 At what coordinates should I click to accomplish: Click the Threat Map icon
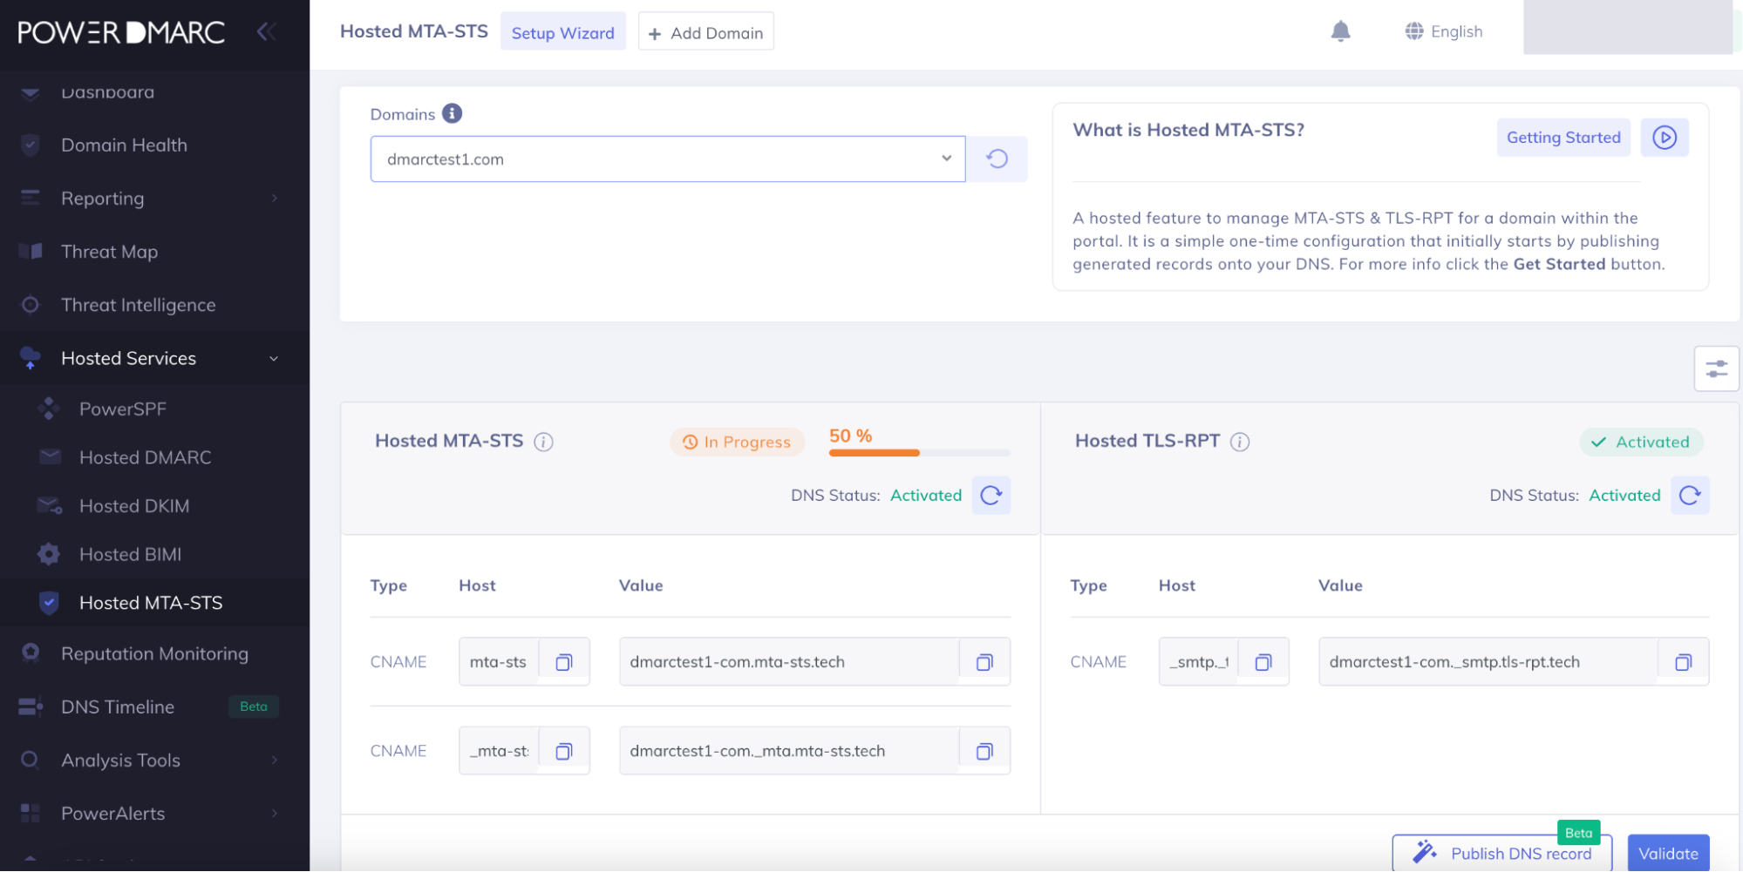[31, 251]
